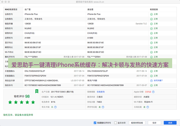Select LCD serial DTP72738DHMG8WHLE-A384D0249..
180x126 pixels.
42,81
